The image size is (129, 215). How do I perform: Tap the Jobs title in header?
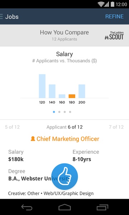pyautogui.click(x=12, y=17)
